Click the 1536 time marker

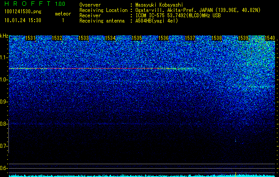coord(163,38)
